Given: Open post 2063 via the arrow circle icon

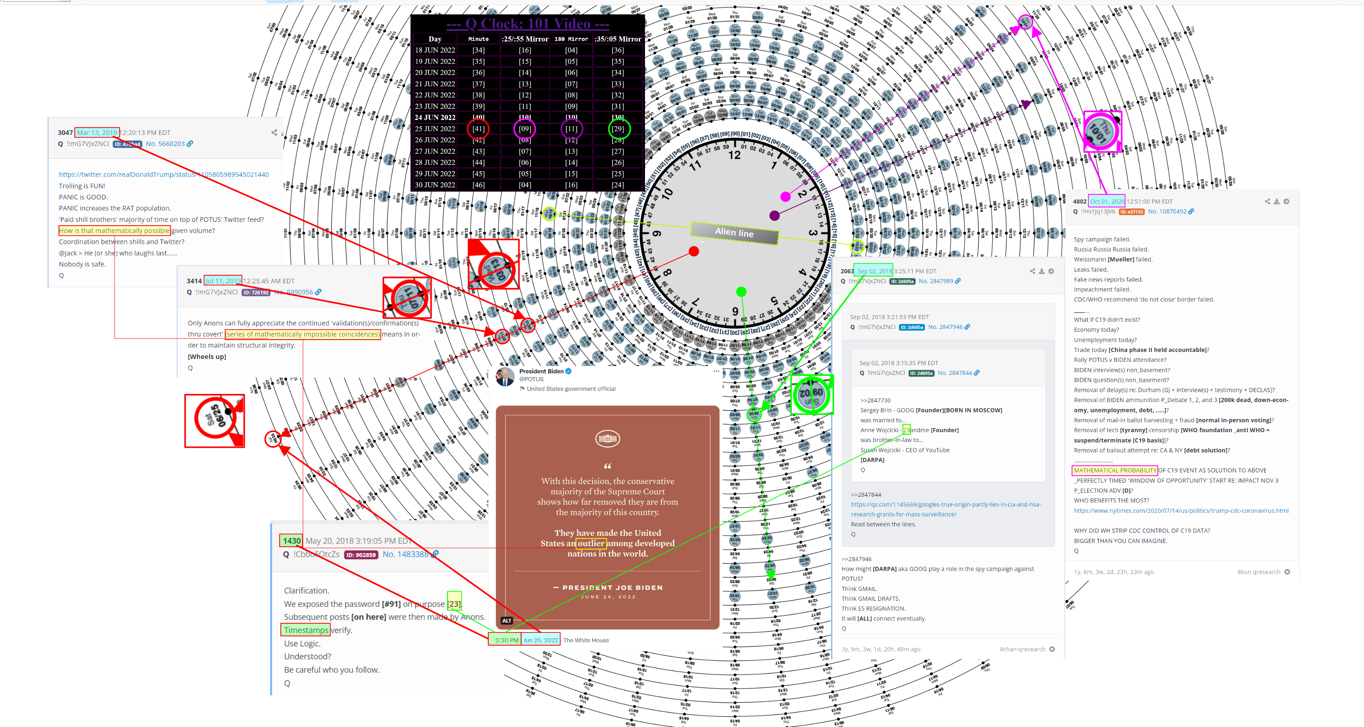Looking at the screenshot, I should coord(1051,271).
